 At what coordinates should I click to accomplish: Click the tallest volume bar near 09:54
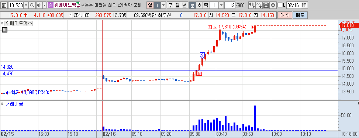[x=255, y=118]
